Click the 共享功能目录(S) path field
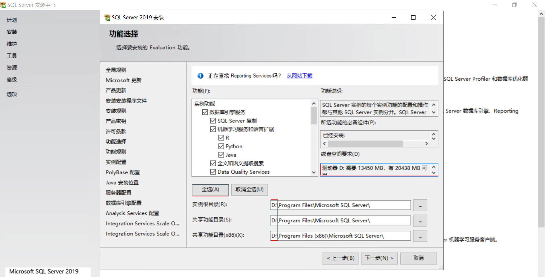Viewport: 545px width, 277px height. (x=340, y=220)
